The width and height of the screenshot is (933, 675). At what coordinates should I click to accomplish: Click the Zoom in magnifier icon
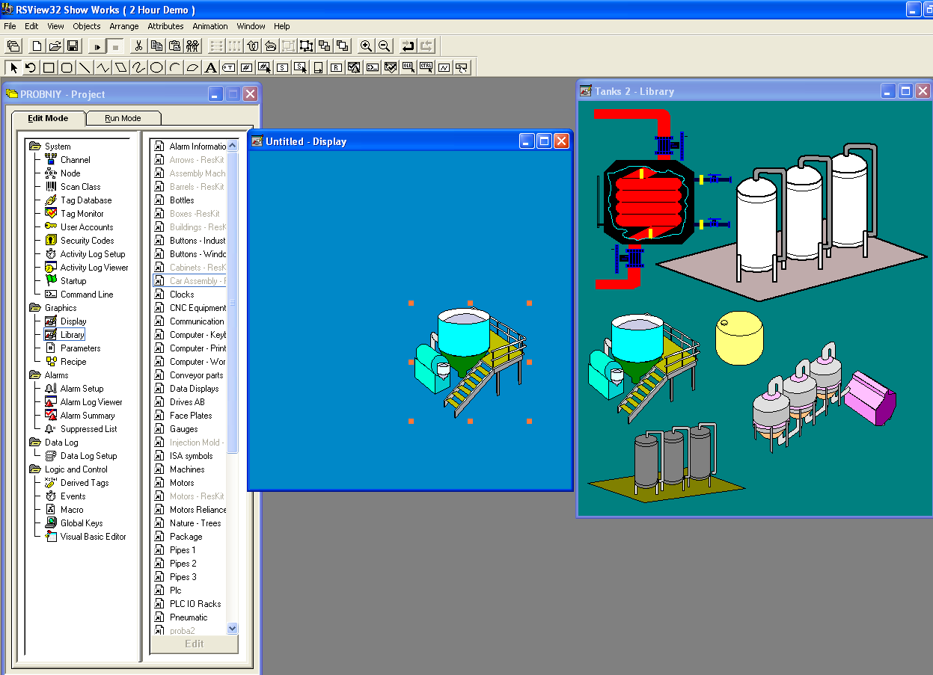point(366,46)
